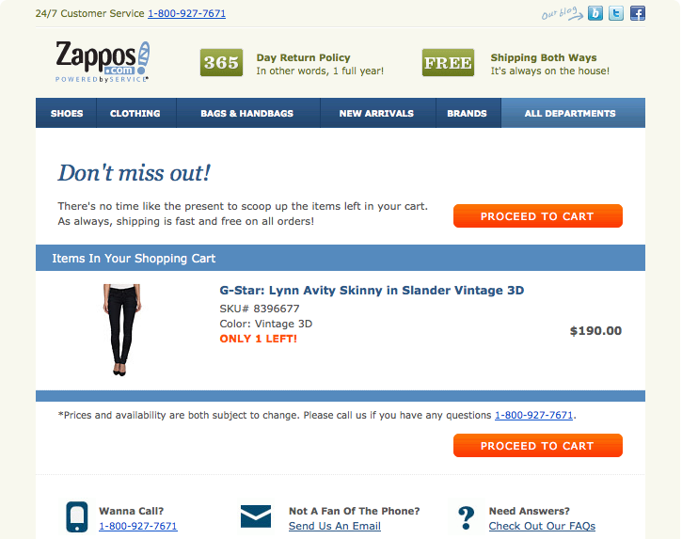Viewport: 682px width, 539px height.
Task: Open the Brands navigation item
Action: click(468, 113)
